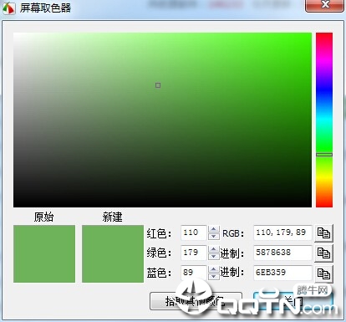This screenshot has height=322, width=346.
Task: Decrease the red value with down arrow
Action: point(214,237)
